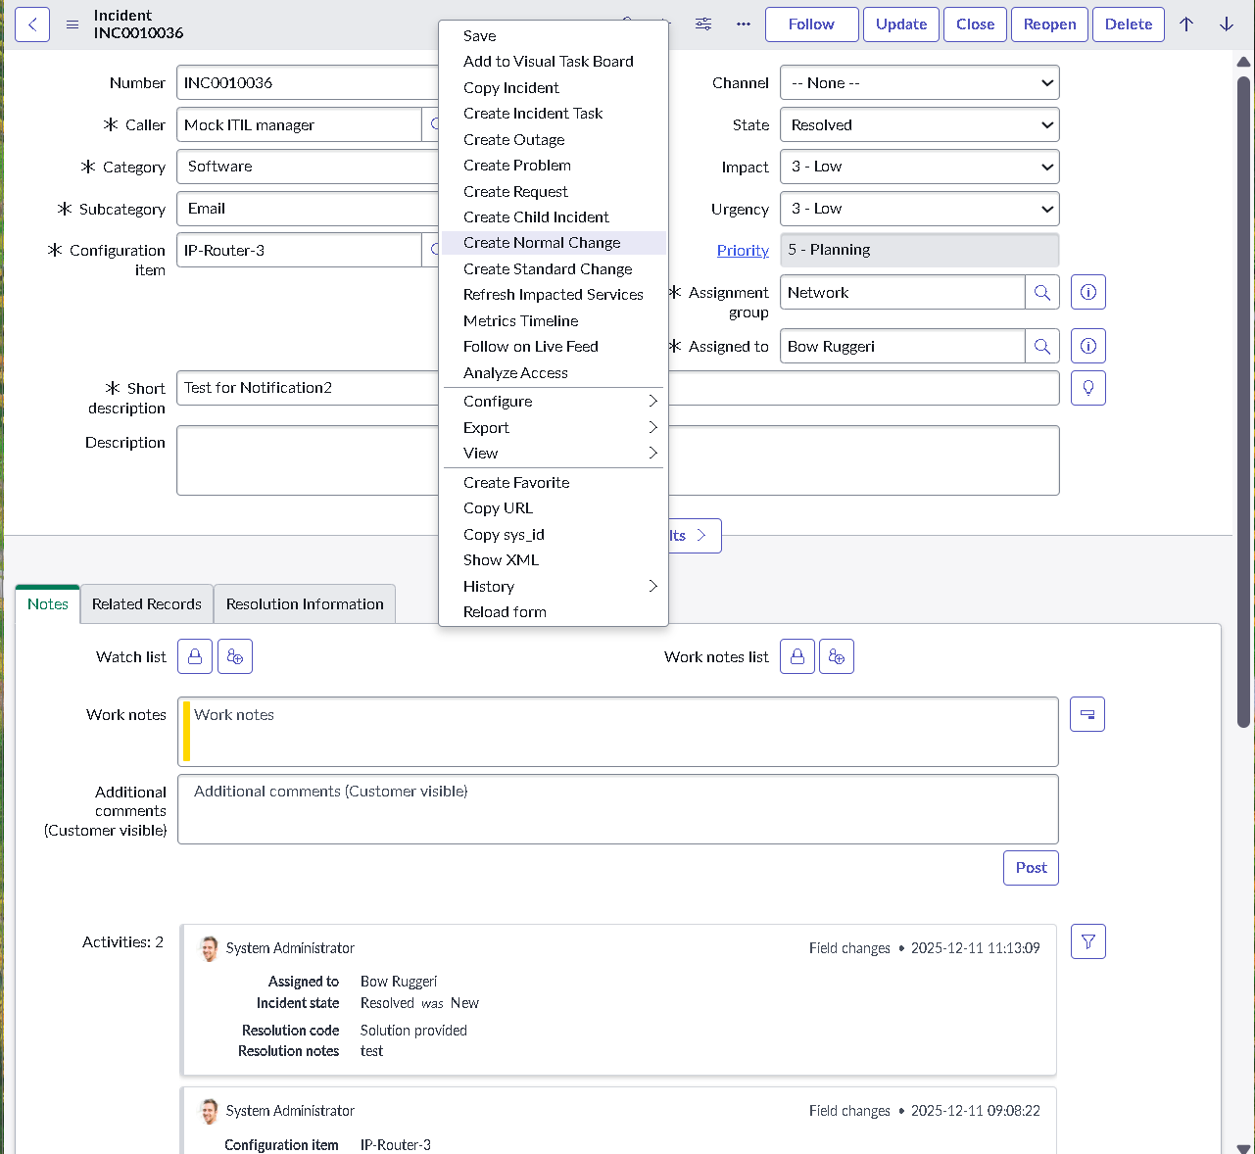Click the info icon beside Assigned to
Image resolution: width=1255 pixels, height=1154 pixels.
point(1087,345)
